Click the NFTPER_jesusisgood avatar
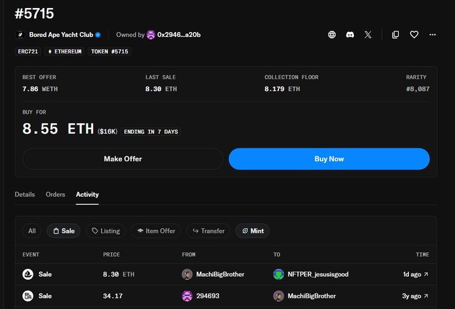This screenshot has width=455, height=309. click(278, 274)
